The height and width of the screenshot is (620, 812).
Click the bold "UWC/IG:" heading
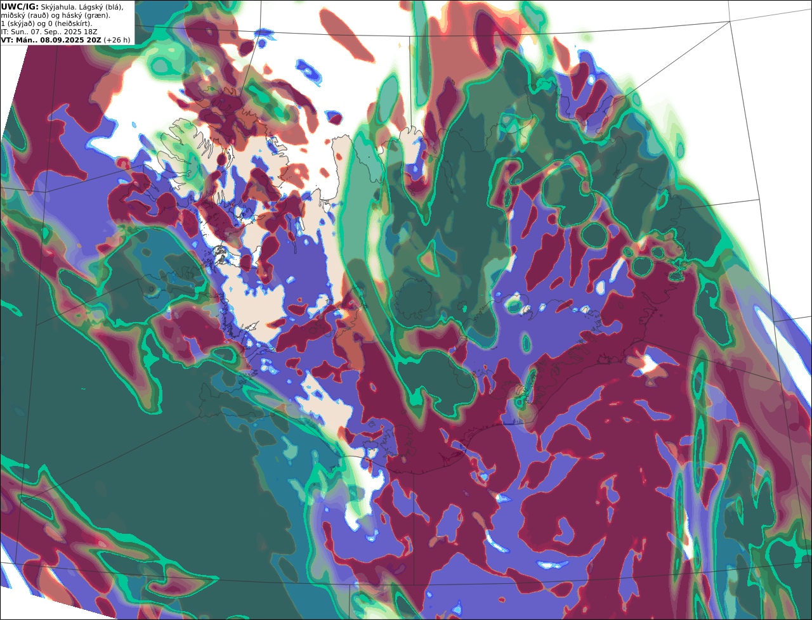(x=20, y=7)
